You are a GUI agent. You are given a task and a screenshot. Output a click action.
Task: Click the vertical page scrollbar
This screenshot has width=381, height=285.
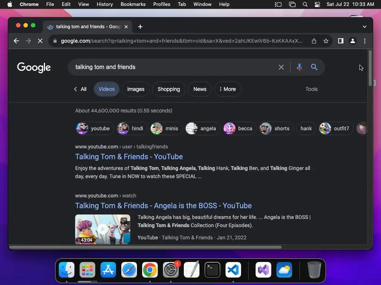click(370, 68)
